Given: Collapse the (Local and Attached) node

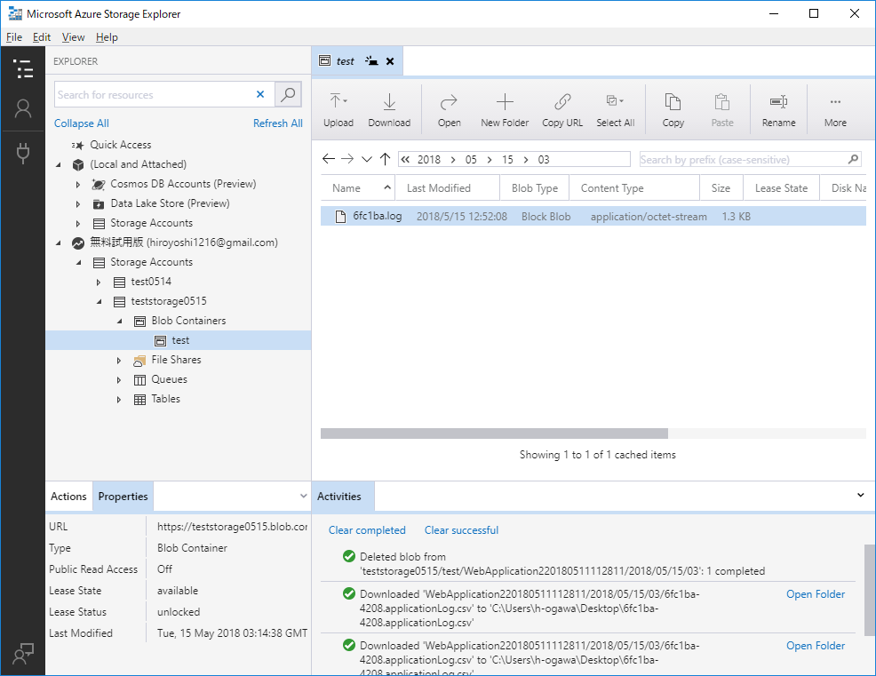Looking at the screenshot, I should click(59, 165).
